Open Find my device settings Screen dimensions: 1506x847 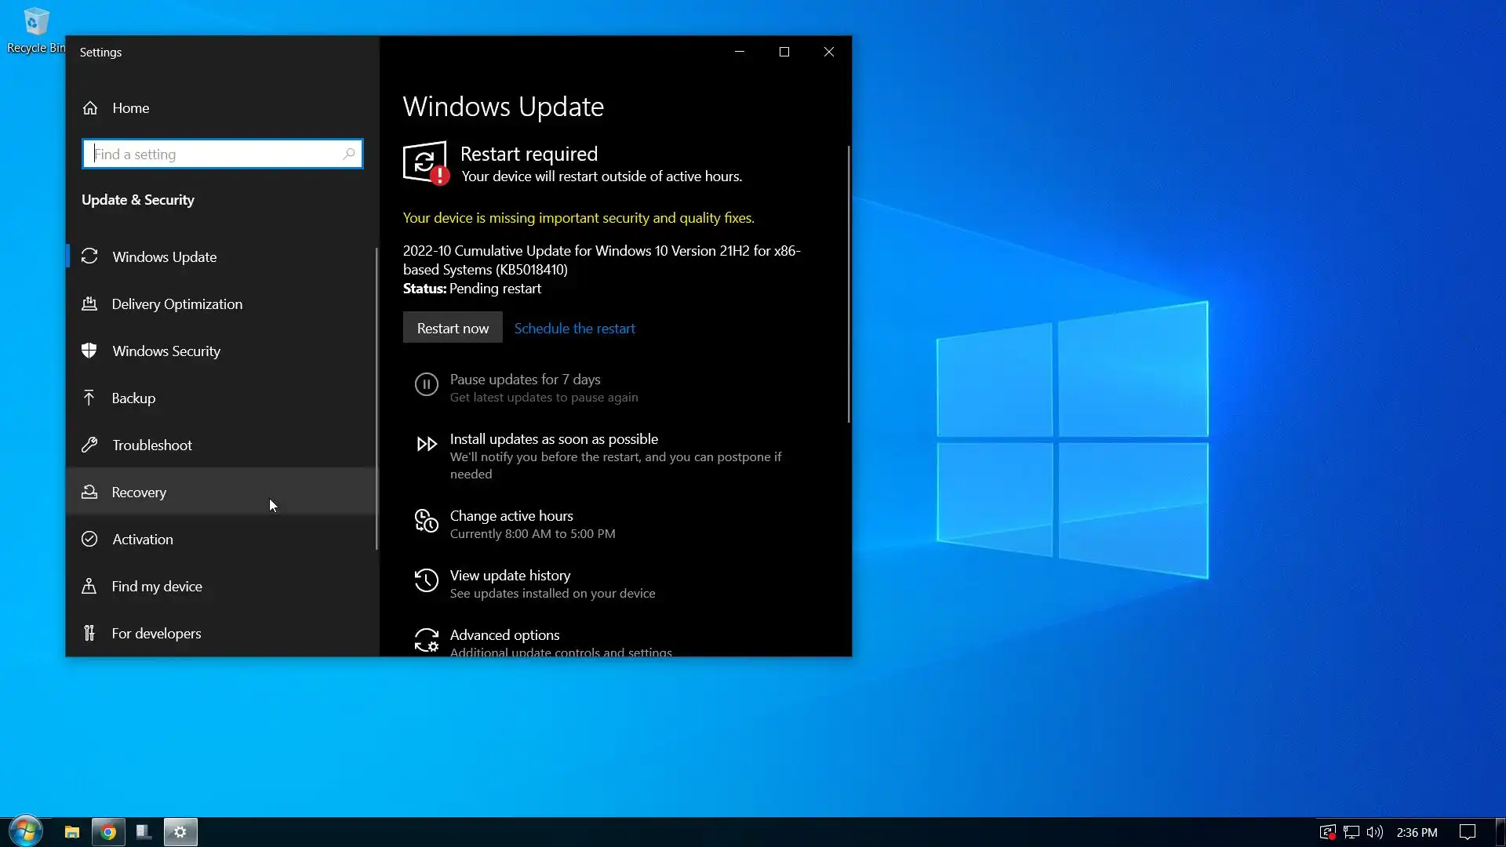point(156,586)
